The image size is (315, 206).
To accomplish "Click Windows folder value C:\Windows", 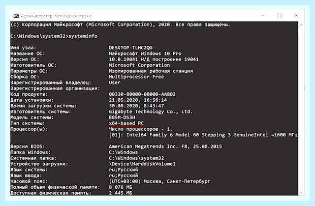I will click(123, 153).
